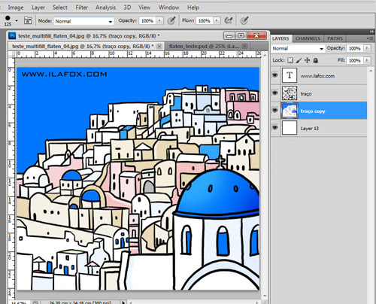Image resolution: width=376 pixels, height=304 pixels.
Task: Switch to the Layers panel tab
Action: (280, 38)
